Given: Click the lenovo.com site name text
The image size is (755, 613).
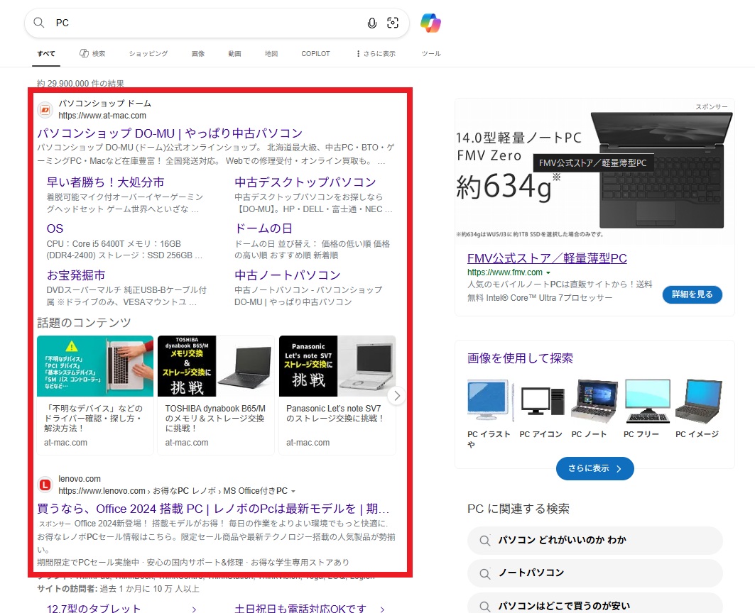Looking at the screenshot, I should click(80, 479).
